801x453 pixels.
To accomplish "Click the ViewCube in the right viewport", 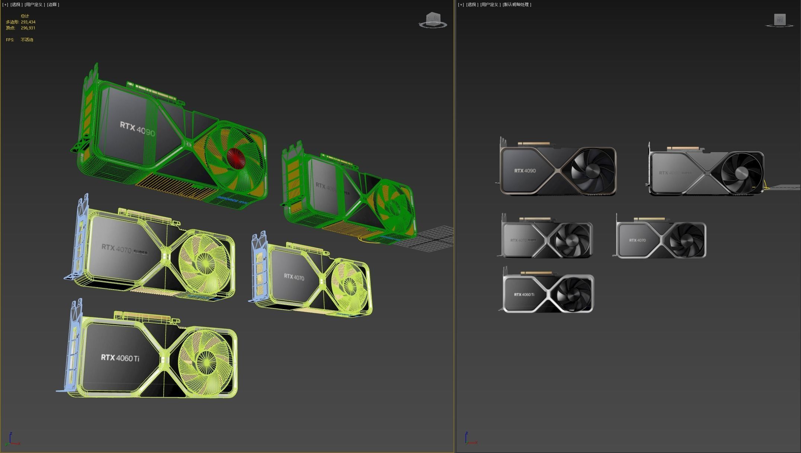I will click(x=780, y=20).
